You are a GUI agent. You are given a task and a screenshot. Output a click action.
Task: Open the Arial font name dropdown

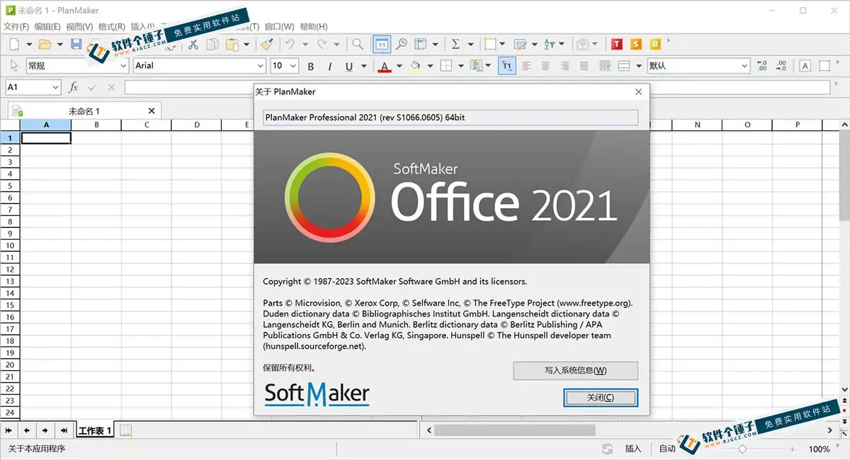pyautogui.click(x=199, y=66)
